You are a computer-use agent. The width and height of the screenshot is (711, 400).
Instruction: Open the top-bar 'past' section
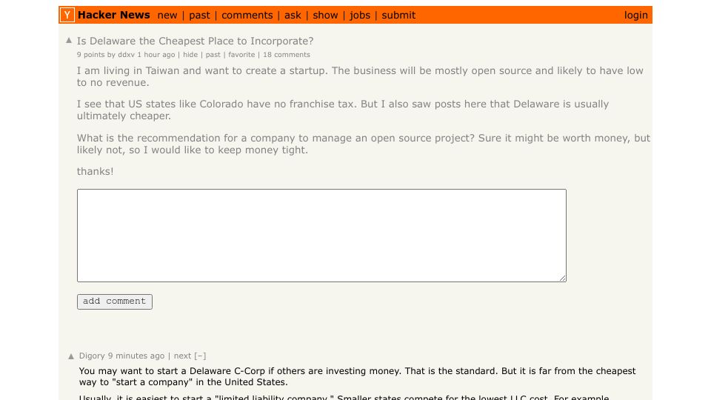(x=199, y=16)
